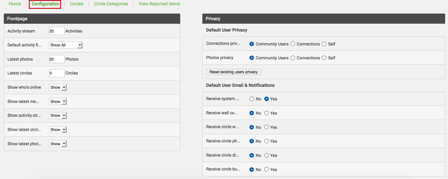The width and height of the screenshot is (448, 179).
Task: Click the Latest circles number field
Action: click(x=56, y=73)
